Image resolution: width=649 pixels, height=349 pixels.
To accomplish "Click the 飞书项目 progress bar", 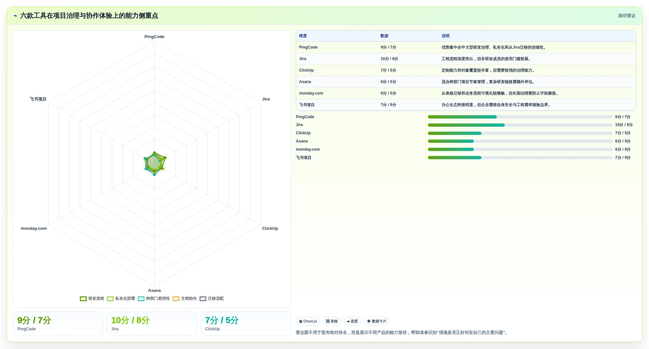I will pos(520,158).
